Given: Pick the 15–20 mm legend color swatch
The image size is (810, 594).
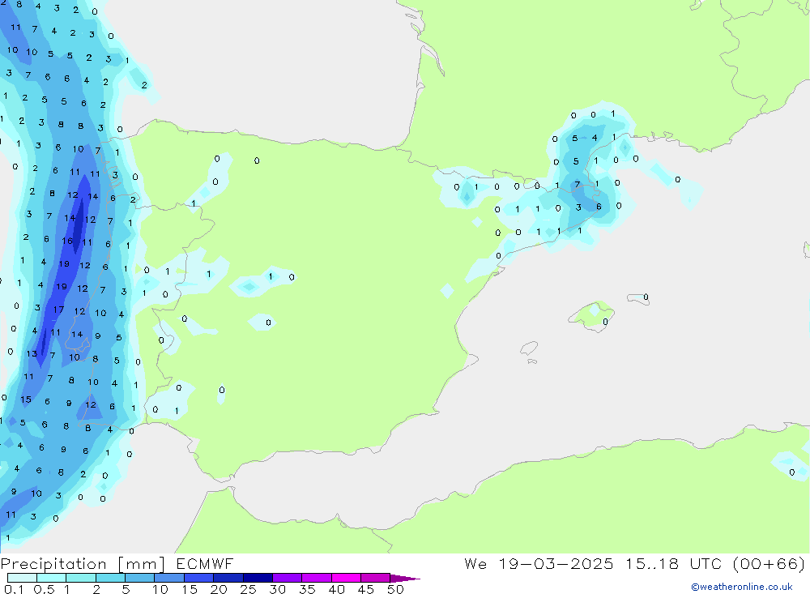Looking at the screenshot, I should click(x=199, y=578).
